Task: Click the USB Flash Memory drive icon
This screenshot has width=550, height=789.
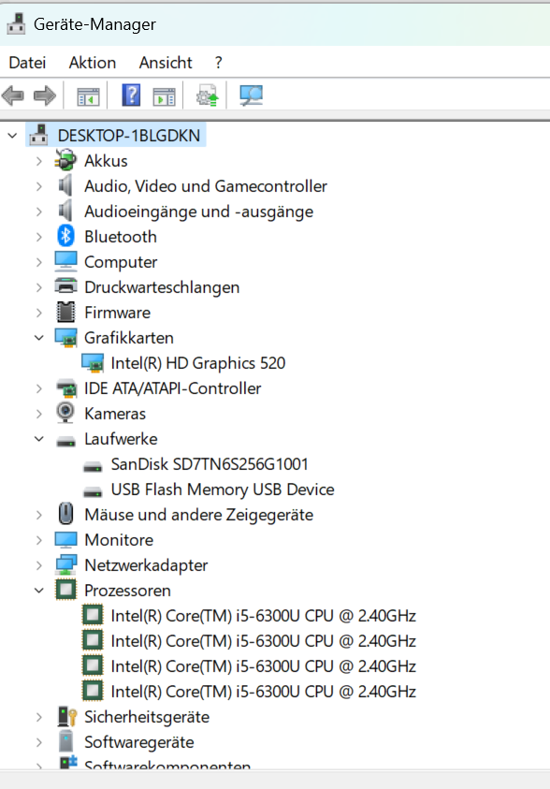Action: point(93,491)
